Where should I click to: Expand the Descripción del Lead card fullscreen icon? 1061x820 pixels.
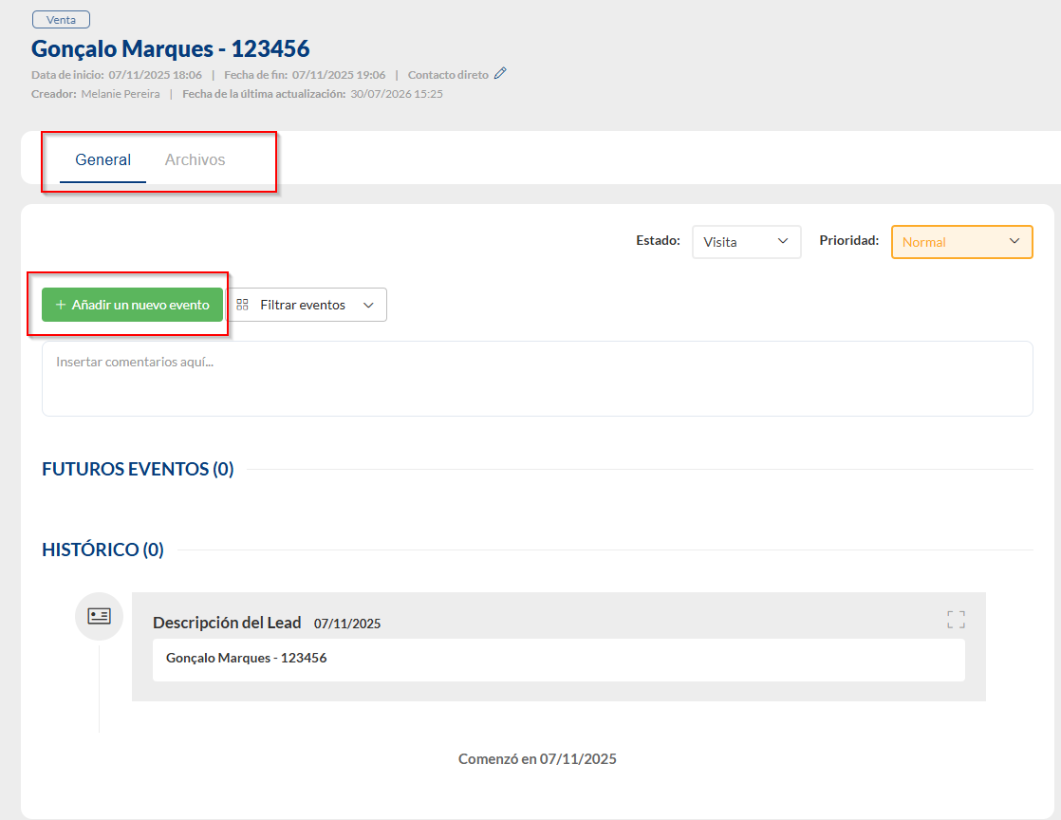[956, 619]
